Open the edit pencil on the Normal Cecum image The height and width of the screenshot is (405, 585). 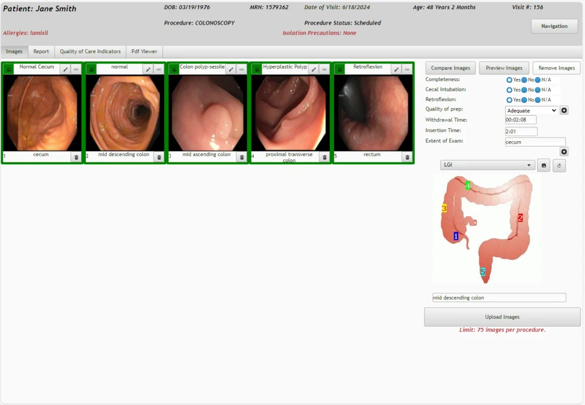point(66,68)
